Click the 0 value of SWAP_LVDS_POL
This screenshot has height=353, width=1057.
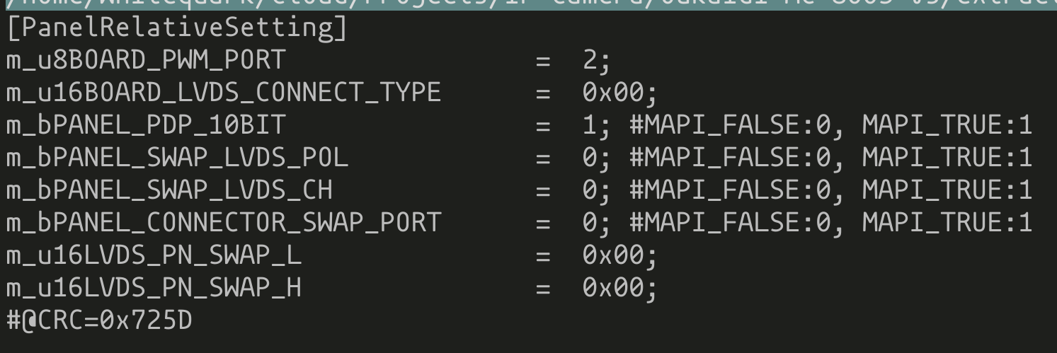[590, 158]
